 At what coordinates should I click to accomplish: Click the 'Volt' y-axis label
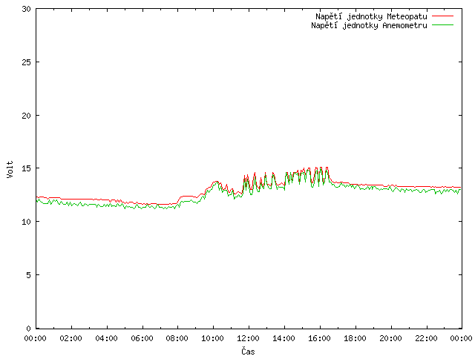pos(10,169)
